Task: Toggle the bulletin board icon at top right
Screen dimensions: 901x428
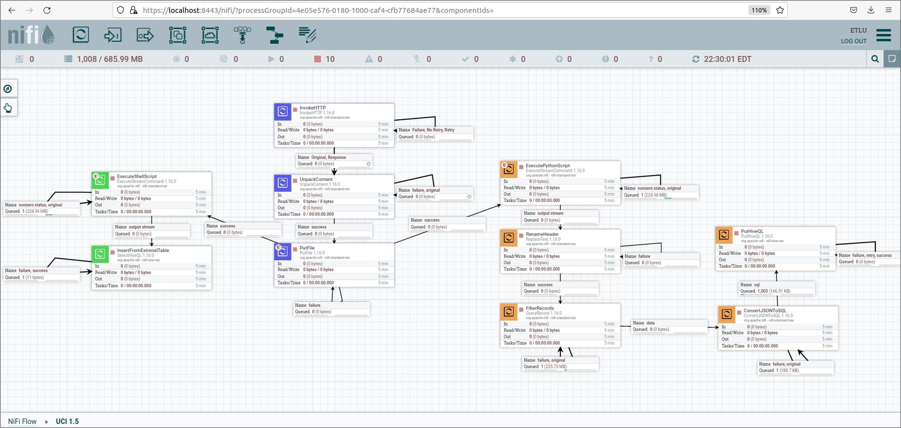Action: tap(892, 59)
